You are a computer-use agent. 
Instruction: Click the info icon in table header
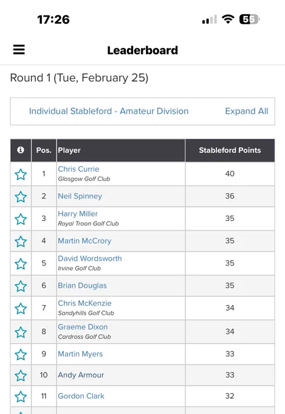(21, 150)
